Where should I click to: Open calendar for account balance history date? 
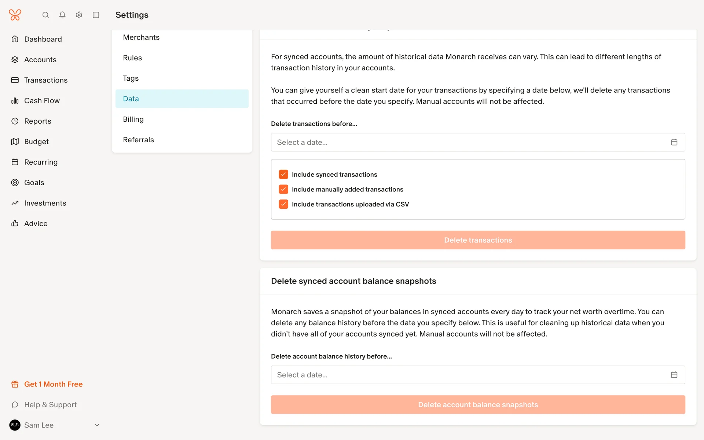(674, 375)
